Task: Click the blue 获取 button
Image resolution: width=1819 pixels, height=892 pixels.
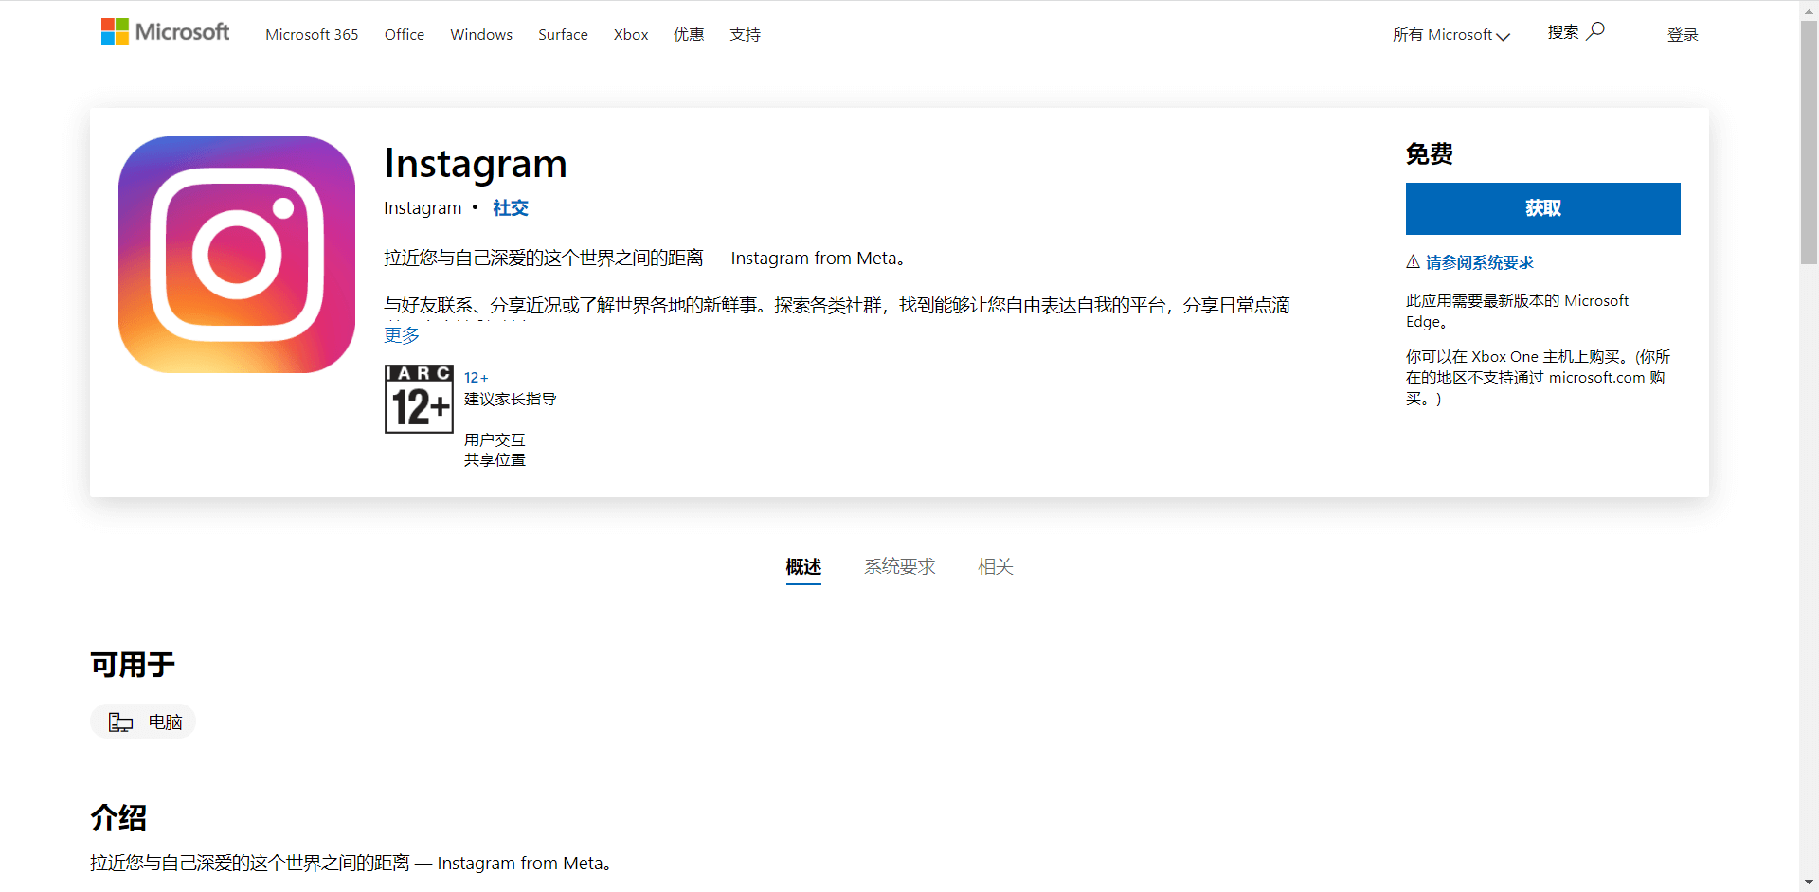Action: coord(1542,208)
